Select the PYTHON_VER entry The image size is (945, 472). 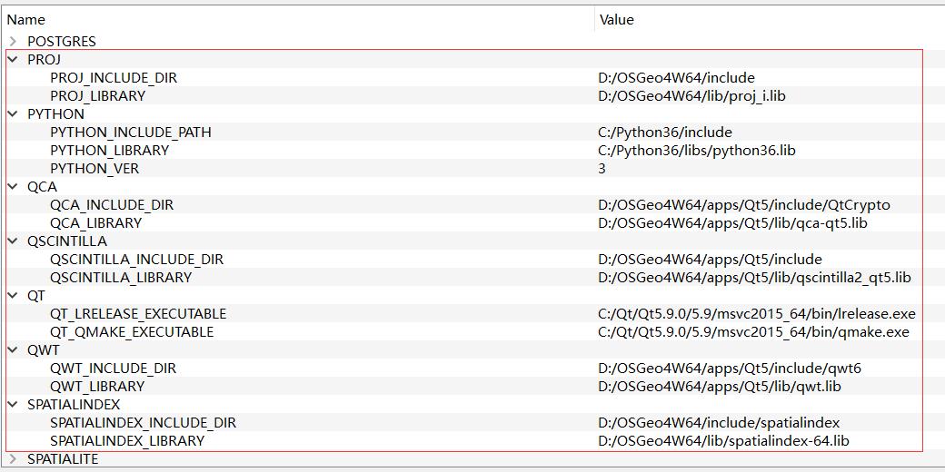click(94, 169)
